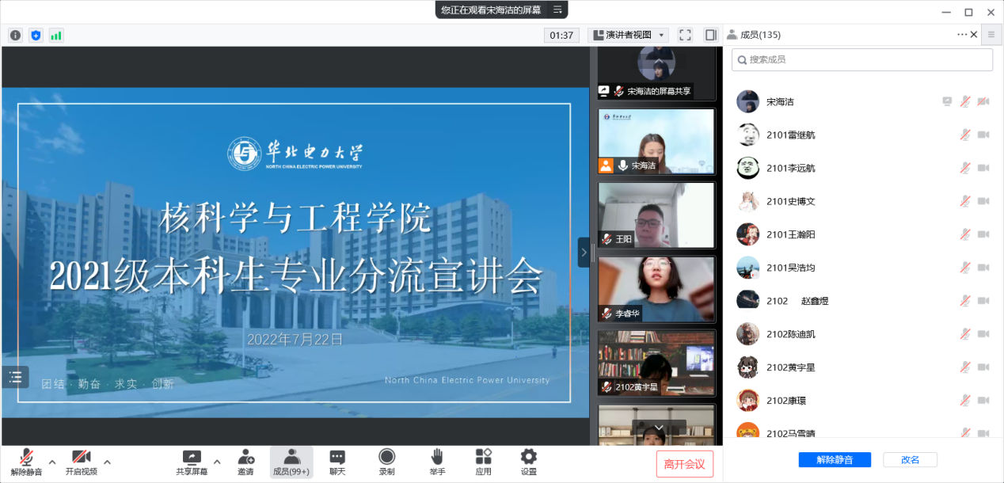Click the 改名 rename button
Screen dimensions: 1004x483
click(x=909, y=460)
